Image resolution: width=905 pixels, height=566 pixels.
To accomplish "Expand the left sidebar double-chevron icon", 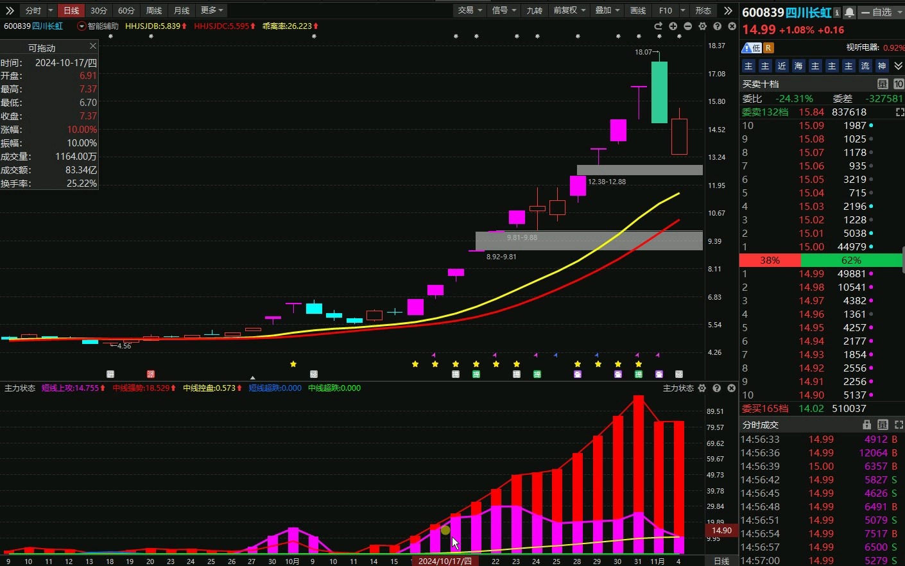I will pos(10,10).
